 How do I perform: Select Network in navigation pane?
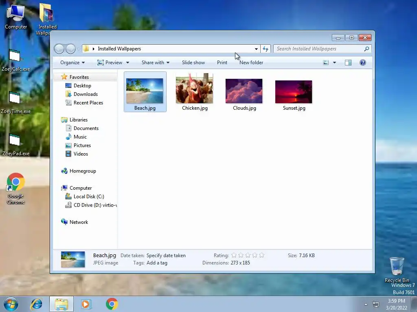point(79,222)
